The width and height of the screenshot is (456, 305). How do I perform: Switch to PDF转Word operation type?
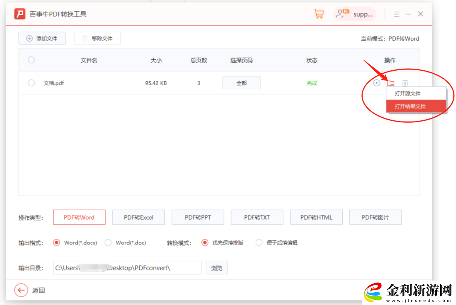(79, 217)
